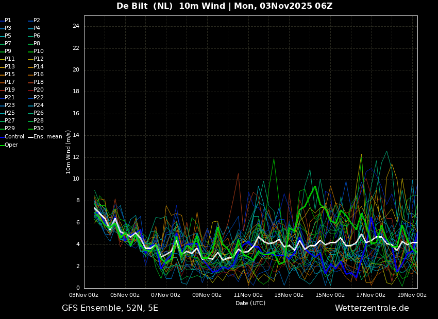This screenshot has width=438, height=319.
Task: Click the 24 value on y-axis
Action: [x=76, y=26]
